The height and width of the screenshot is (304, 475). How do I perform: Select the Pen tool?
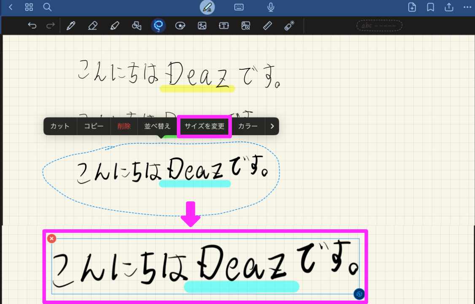(x=71, y=25)
